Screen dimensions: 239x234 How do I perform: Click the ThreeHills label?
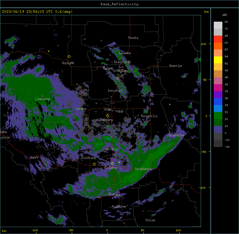(x=149, y=116)
